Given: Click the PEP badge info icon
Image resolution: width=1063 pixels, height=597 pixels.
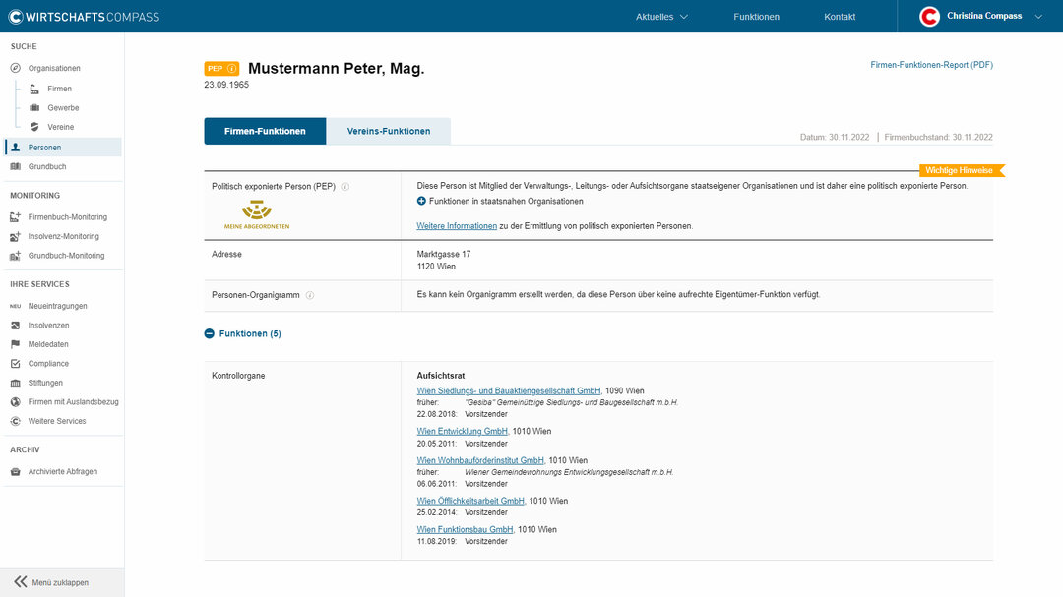Looking at the screenshot, I should point(232,69).
